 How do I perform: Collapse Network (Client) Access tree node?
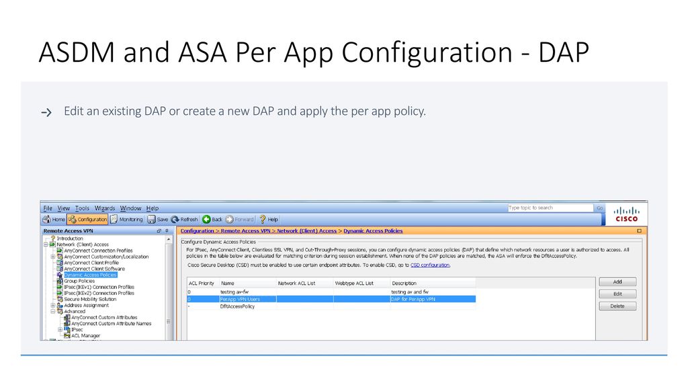click(x=46, y=245)
